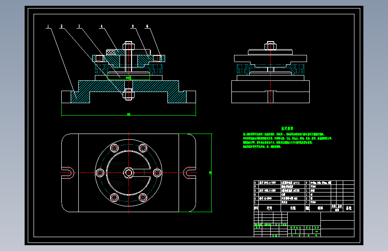Viewport: 388px width, 251px height.
Task: Pick the green diameter dimension in section view
Action: (x=128, y=78)
